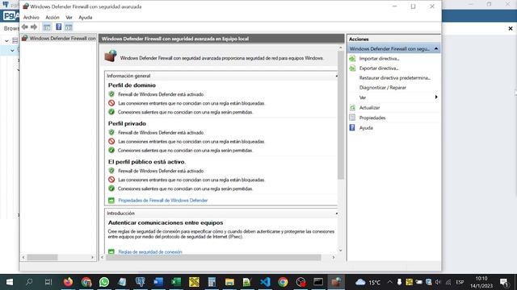The height and width of the screenshot is (290, 517).
Task: Select Windows Defender Firewall tree node
Action: point(59,39)
